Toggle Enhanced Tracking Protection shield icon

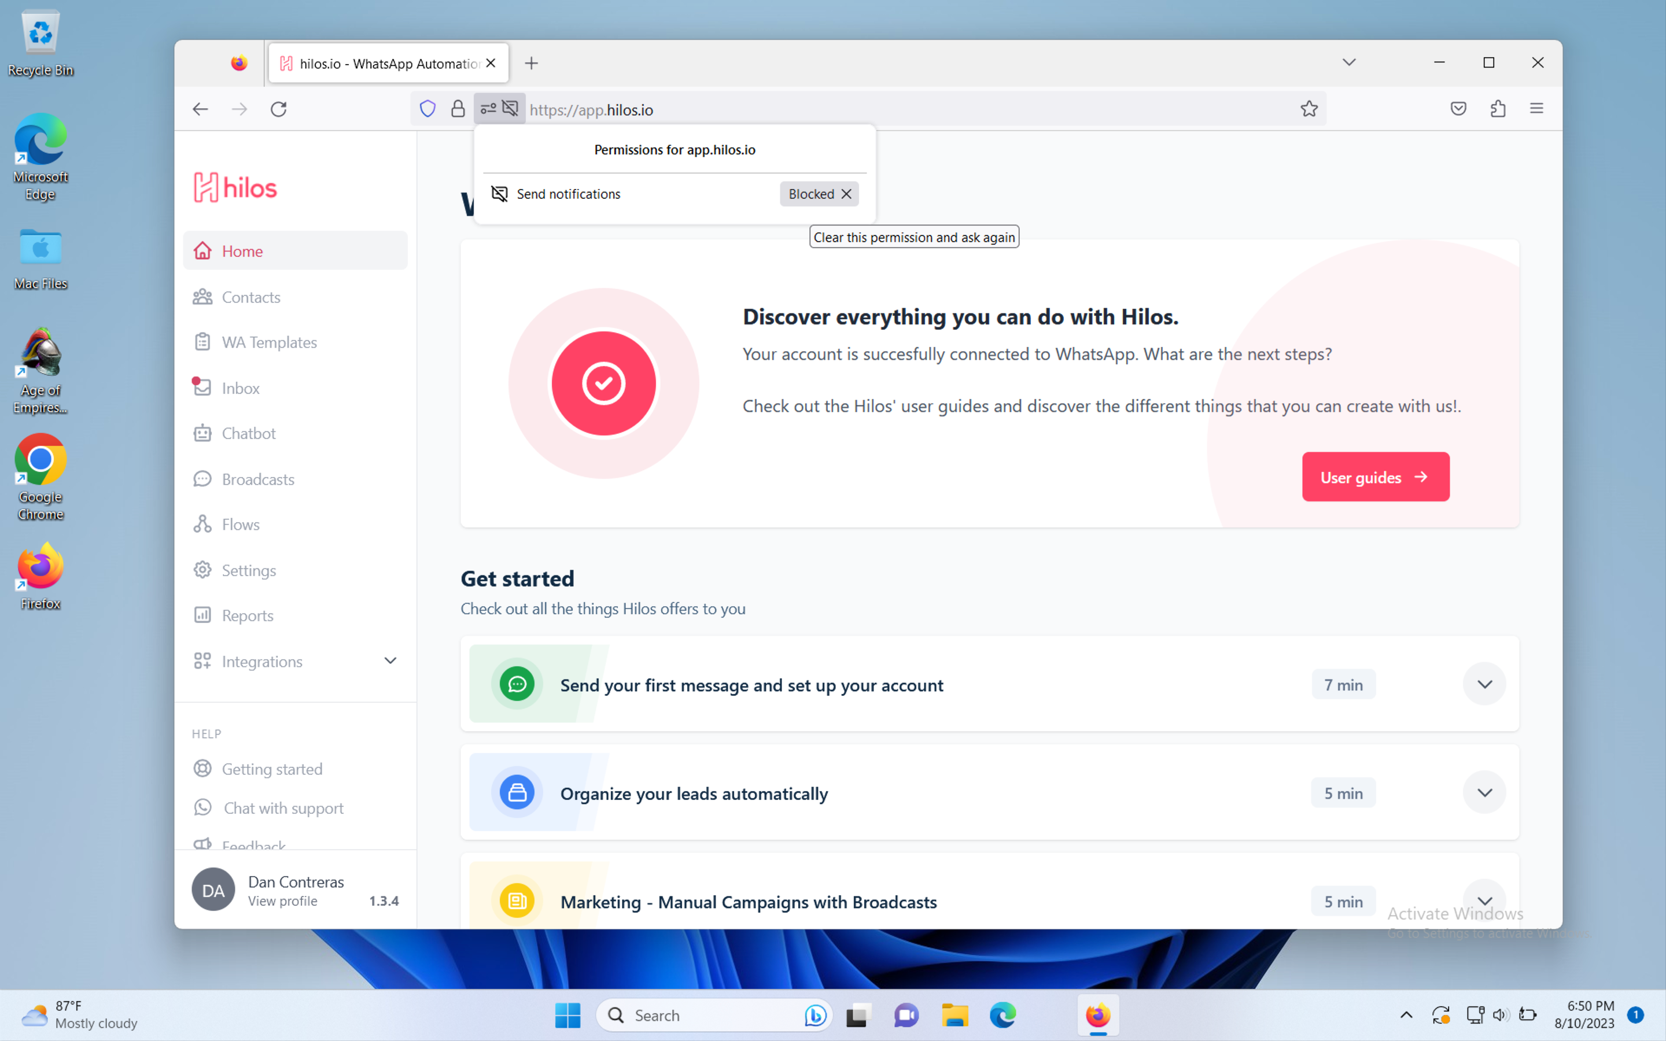[x=427, y=109]
